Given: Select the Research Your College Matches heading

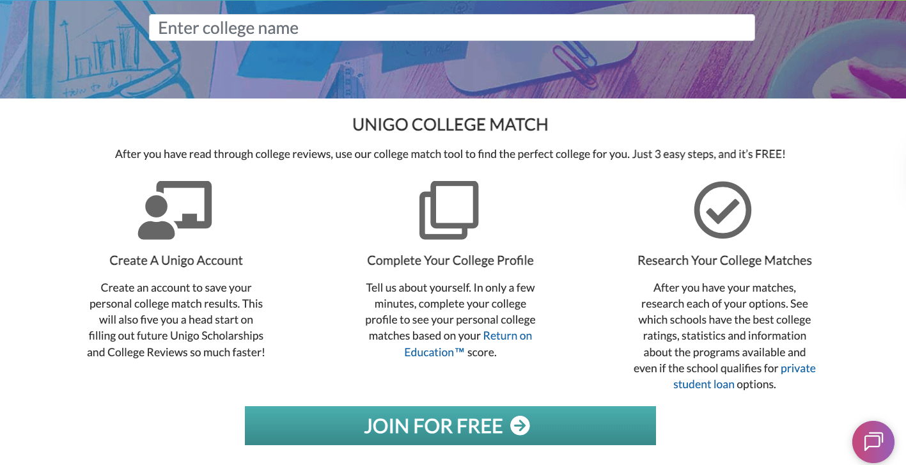Looking at the screenshot, I should point(724,260).
